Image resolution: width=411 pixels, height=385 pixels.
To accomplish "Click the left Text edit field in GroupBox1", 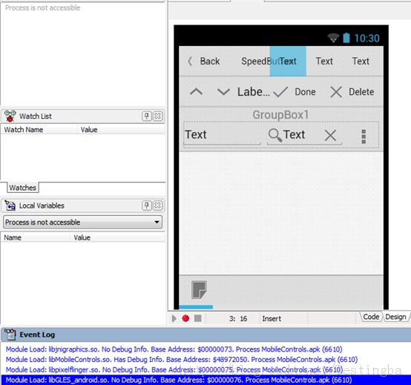I will click(x=223, y=135).
